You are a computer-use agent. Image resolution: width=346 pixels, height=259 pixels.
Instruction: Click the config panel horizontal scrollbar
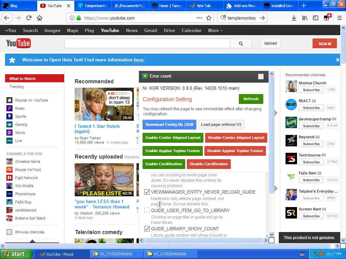click(203, 240)
